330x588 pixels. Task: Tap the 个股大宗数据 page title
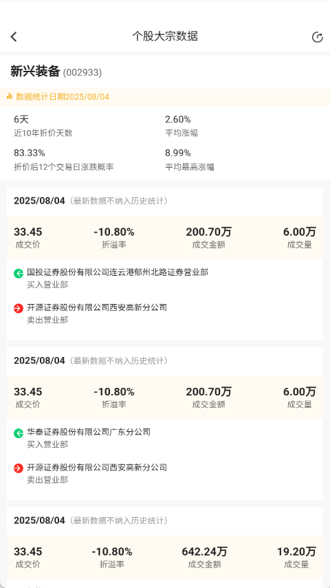(x=165, y=36)
